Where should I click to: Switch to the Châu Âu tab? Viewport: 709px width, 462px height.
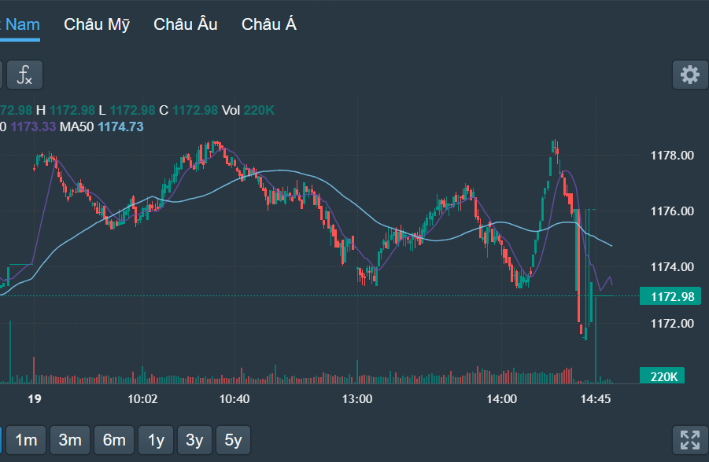185,24
